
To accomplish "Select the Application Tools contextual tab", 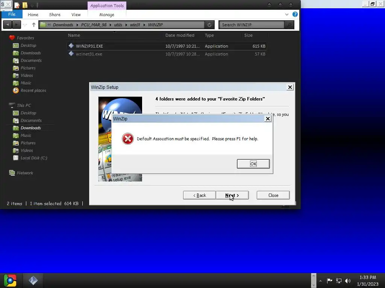I will pyautogui.click(x=107, y=6).
